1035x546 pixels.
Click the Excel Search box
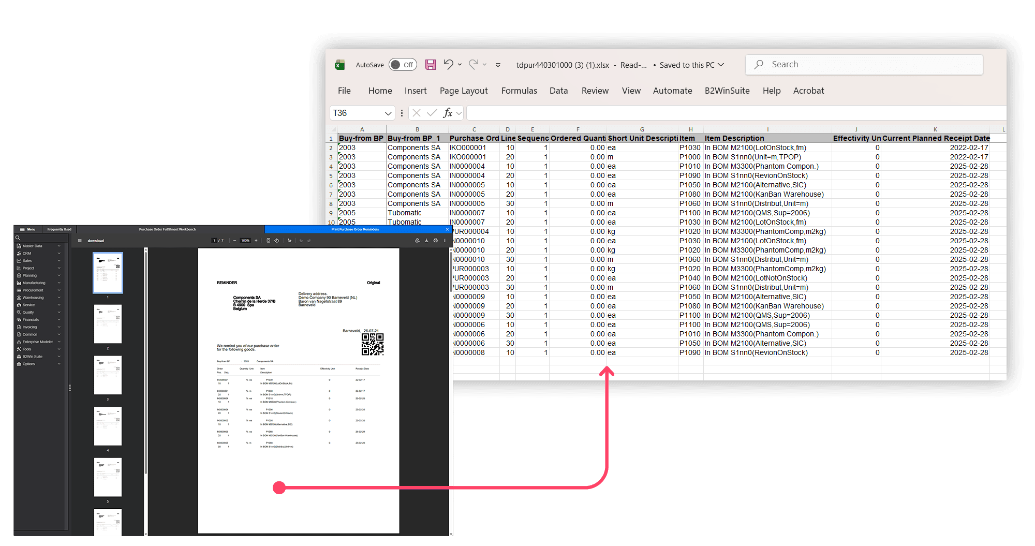[864, 65]
